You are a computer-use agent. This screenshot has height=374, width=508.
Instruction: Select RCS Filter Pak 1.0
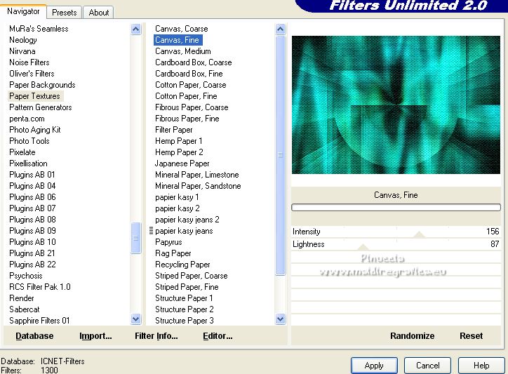pyautogui.click(x=39, y=287)
